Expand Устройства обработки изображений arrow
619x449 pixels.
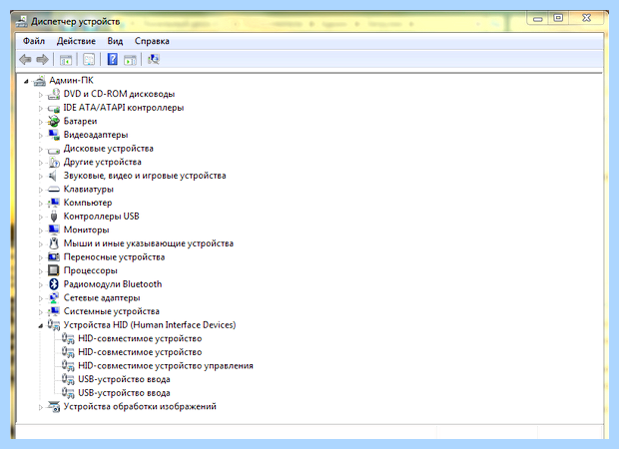click(x=40, y=407)
